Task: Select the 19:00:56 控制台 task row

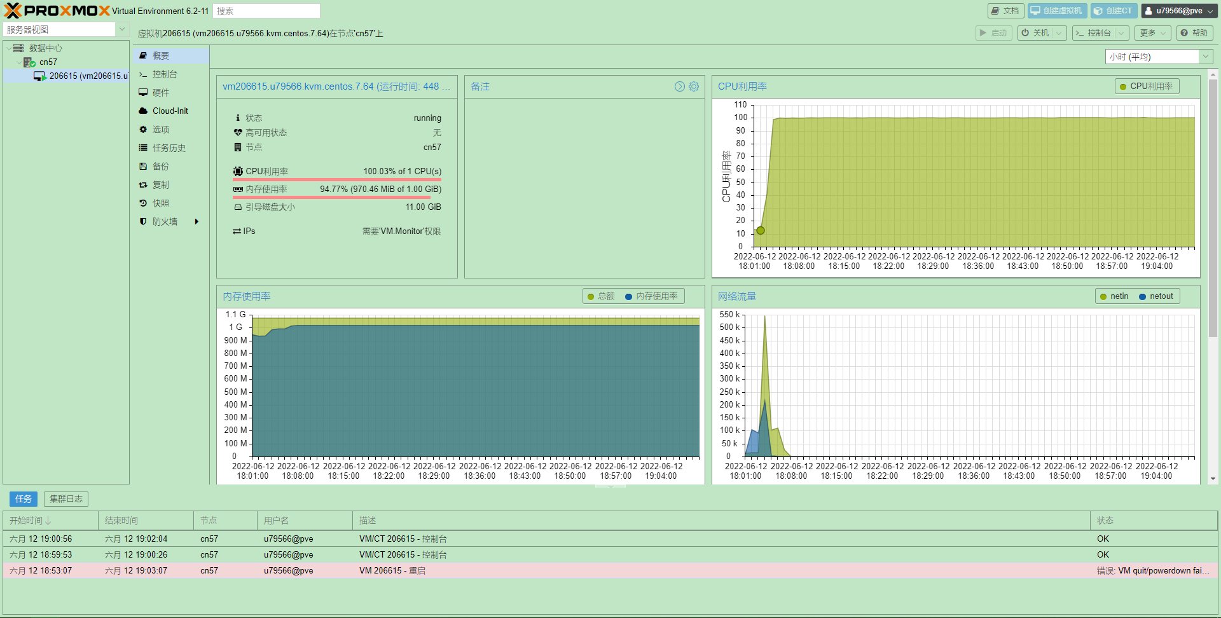Action: pyautogui.click(x=610, y=539)
